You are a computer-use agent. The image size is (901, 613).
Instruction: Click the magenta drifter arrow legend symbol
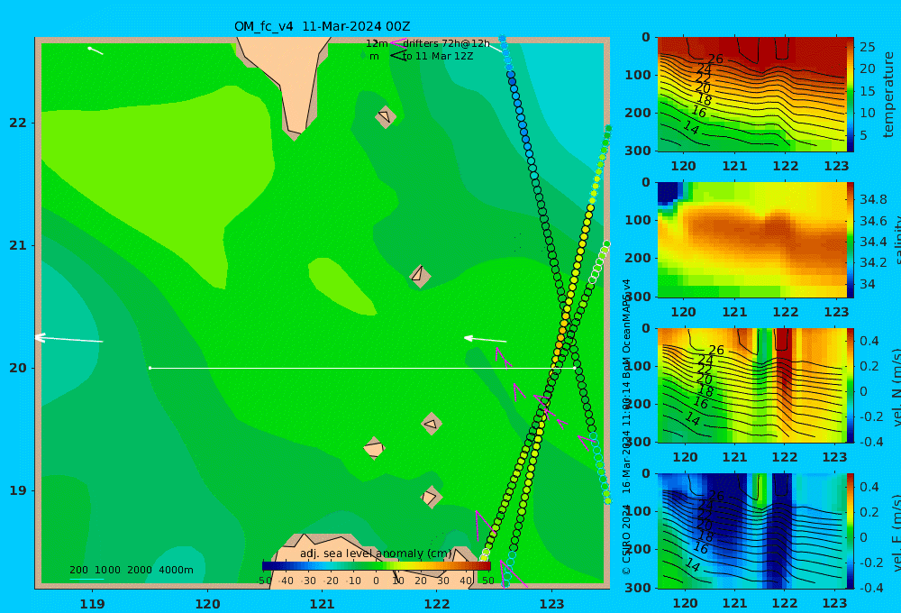tap(398, 43)
